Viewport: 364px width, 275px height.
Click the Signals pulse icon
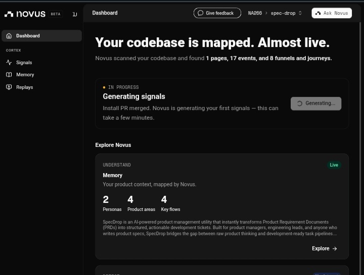tap(9, 63)
